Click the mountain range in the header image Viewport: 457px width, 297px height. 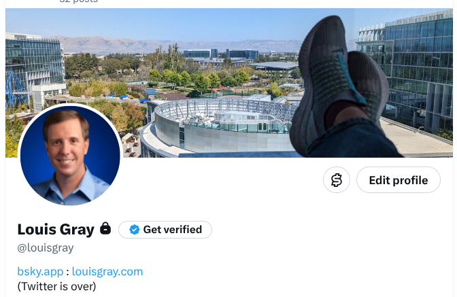tap(175, 44)
